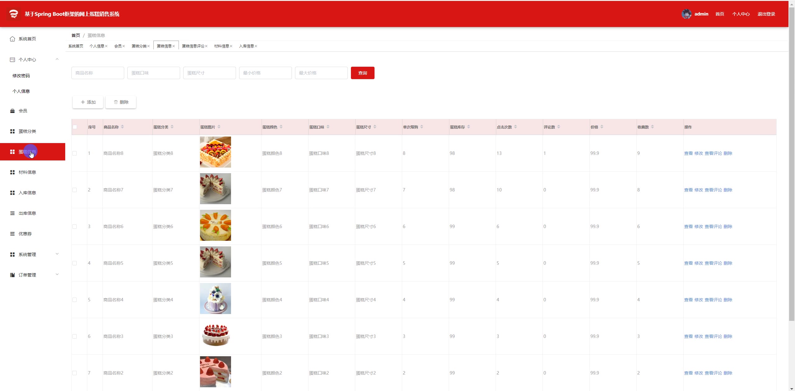Close the 会员 tab with its x

[x=124, y=46]
